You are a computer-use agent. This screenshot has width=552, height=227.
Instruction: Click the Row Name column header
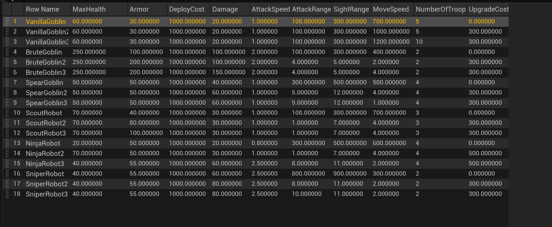point(42,9)
